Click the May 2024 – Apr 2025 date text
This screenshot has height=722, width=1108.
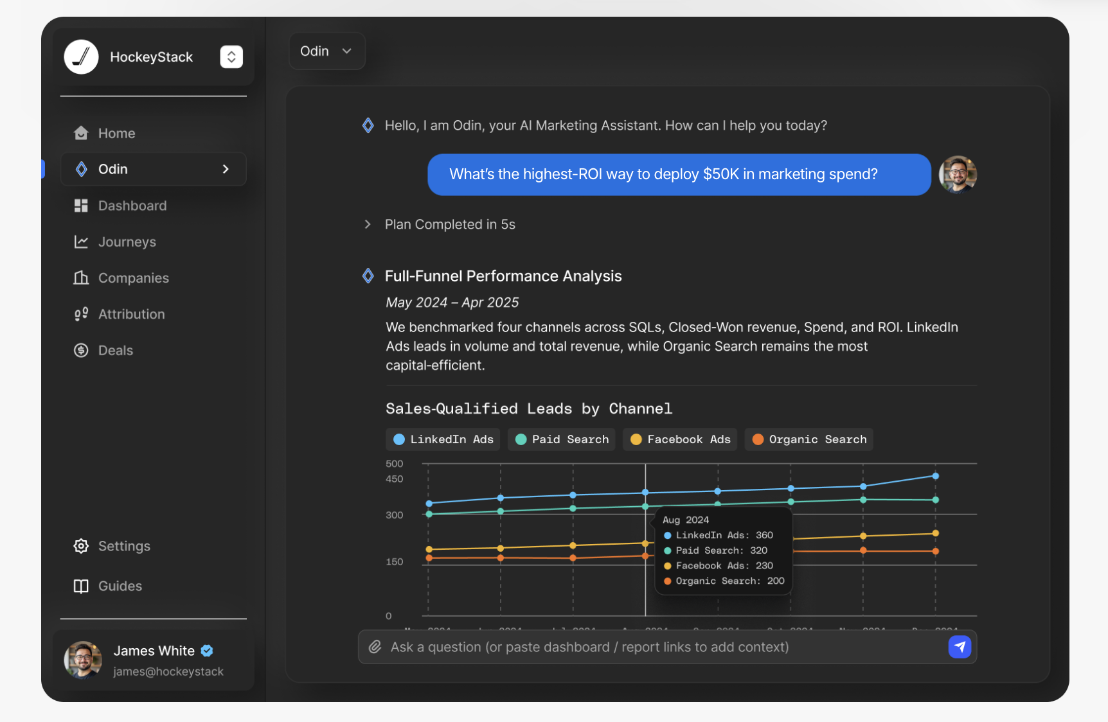click(452, 303)
